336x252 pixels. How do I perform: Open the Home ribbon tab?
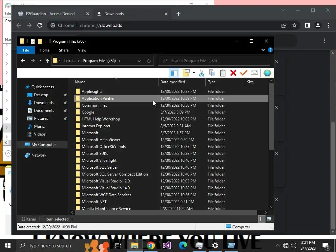pyautogui.click(x=45, y=50)
